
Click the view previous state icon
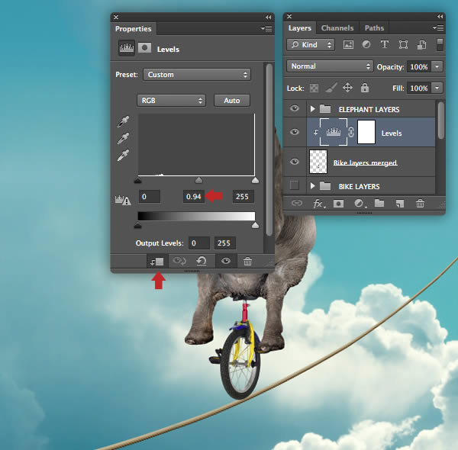pyautogui.click(x=179, y=261)
